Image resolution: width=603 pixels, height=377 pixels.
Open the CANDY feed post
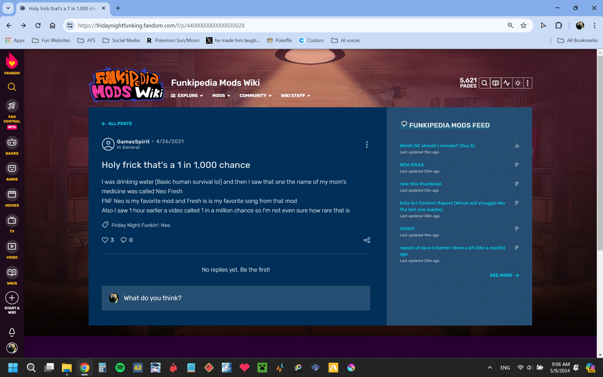[407, 229]
